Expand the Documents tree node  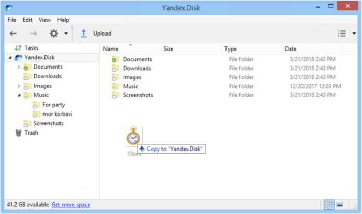[x=19, y=67]
